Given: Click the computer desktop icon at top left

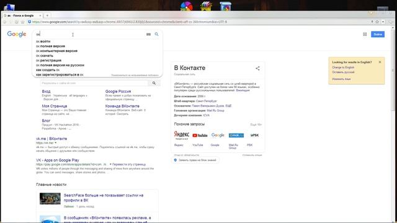Looking at the screenshot, I should [9, 7].
